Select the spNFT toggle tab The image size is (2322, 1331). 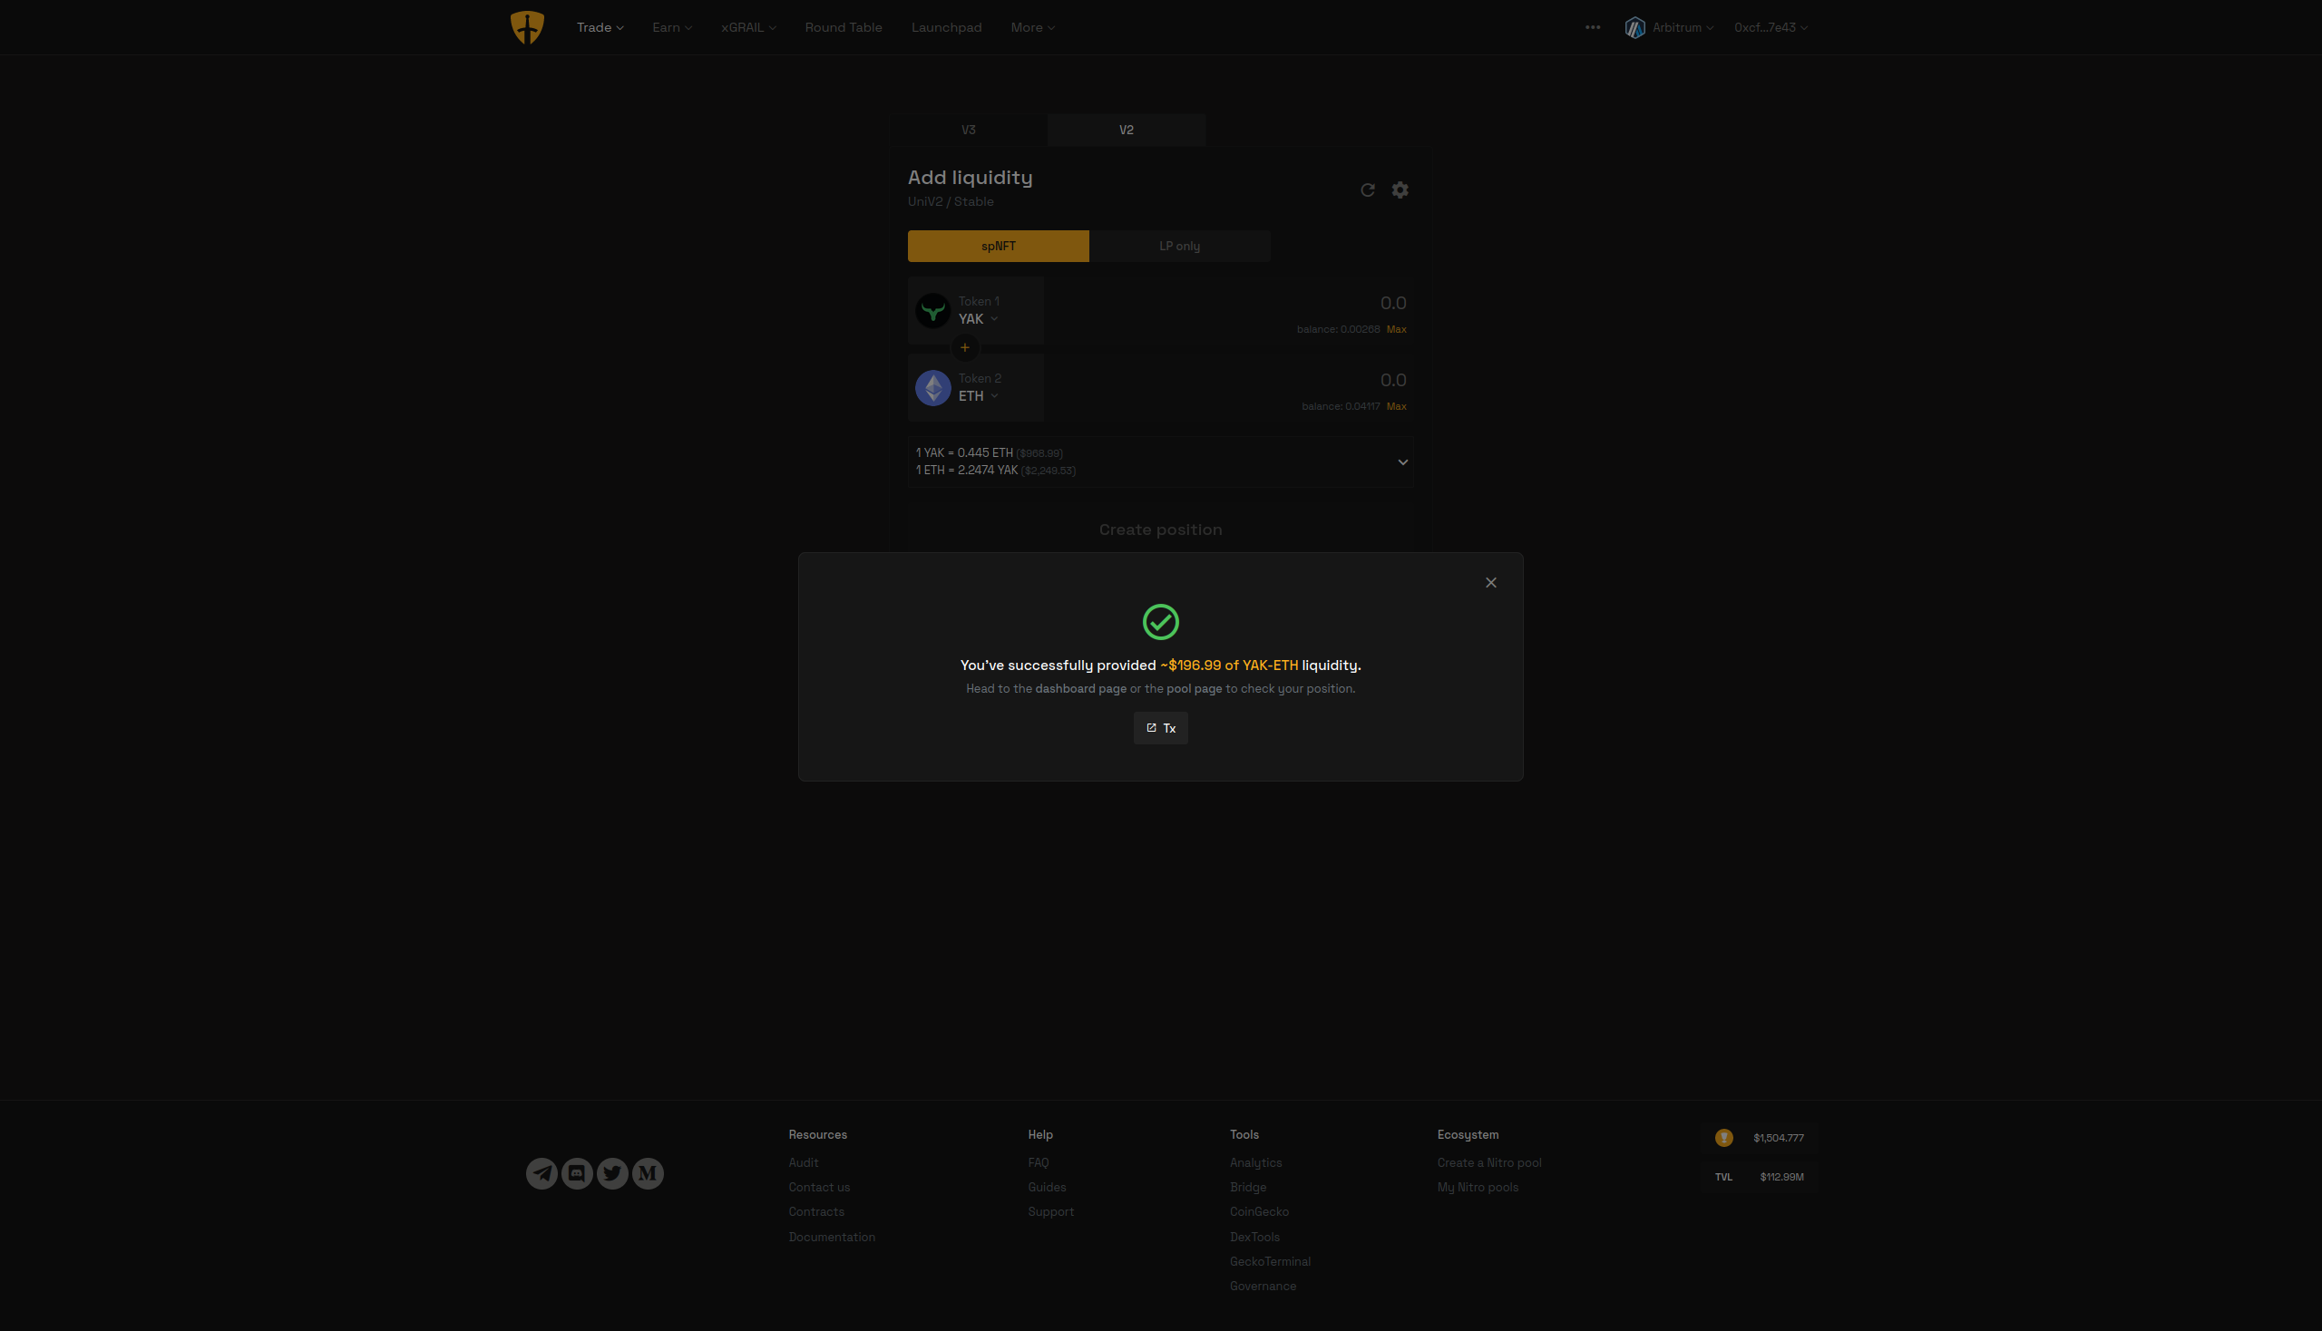997,246
